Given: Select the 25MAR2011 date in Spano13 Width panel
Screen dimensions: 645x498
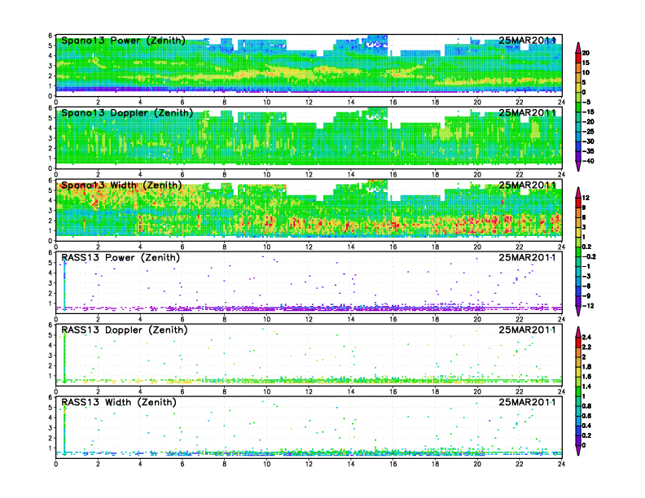Looking at the screenshot, I should (x=528, y=185).
